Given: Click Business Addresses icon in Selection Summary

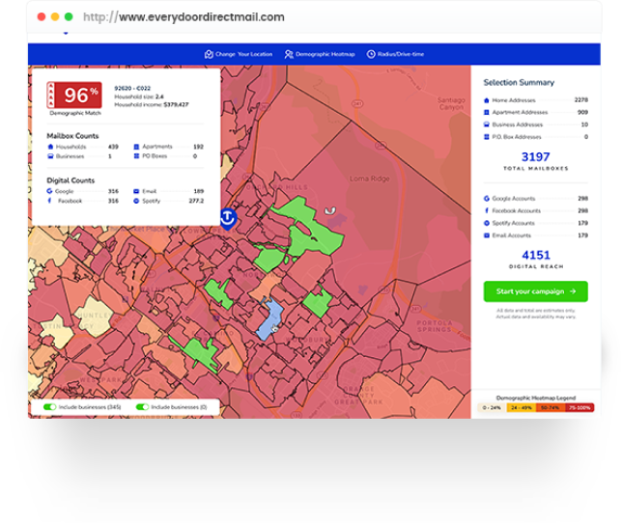Looking at the screenshot, I should tap(487, 124).
